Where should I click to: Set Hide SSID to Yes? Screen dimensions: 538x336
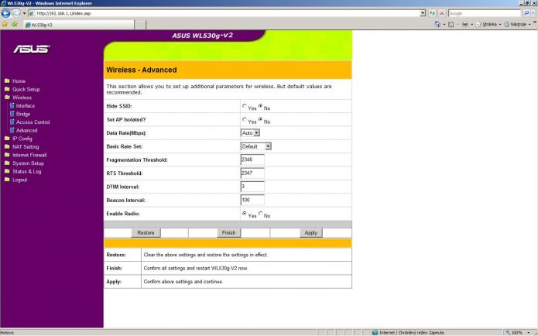click(x=245, y=106)
